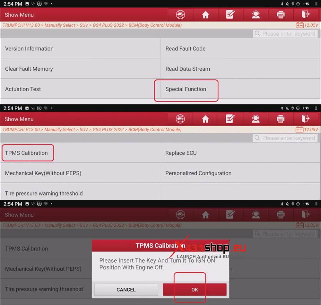The height and width of the screenshot is (305, 321).
Task: Focus keyword search field in middle screenshot
Action: coord(285,138)
